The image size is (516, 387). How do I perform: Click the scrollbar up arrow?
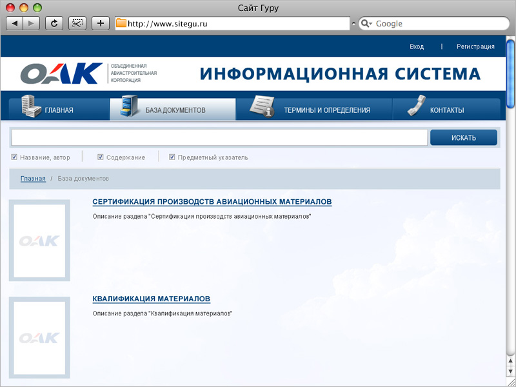coord(510,361)
